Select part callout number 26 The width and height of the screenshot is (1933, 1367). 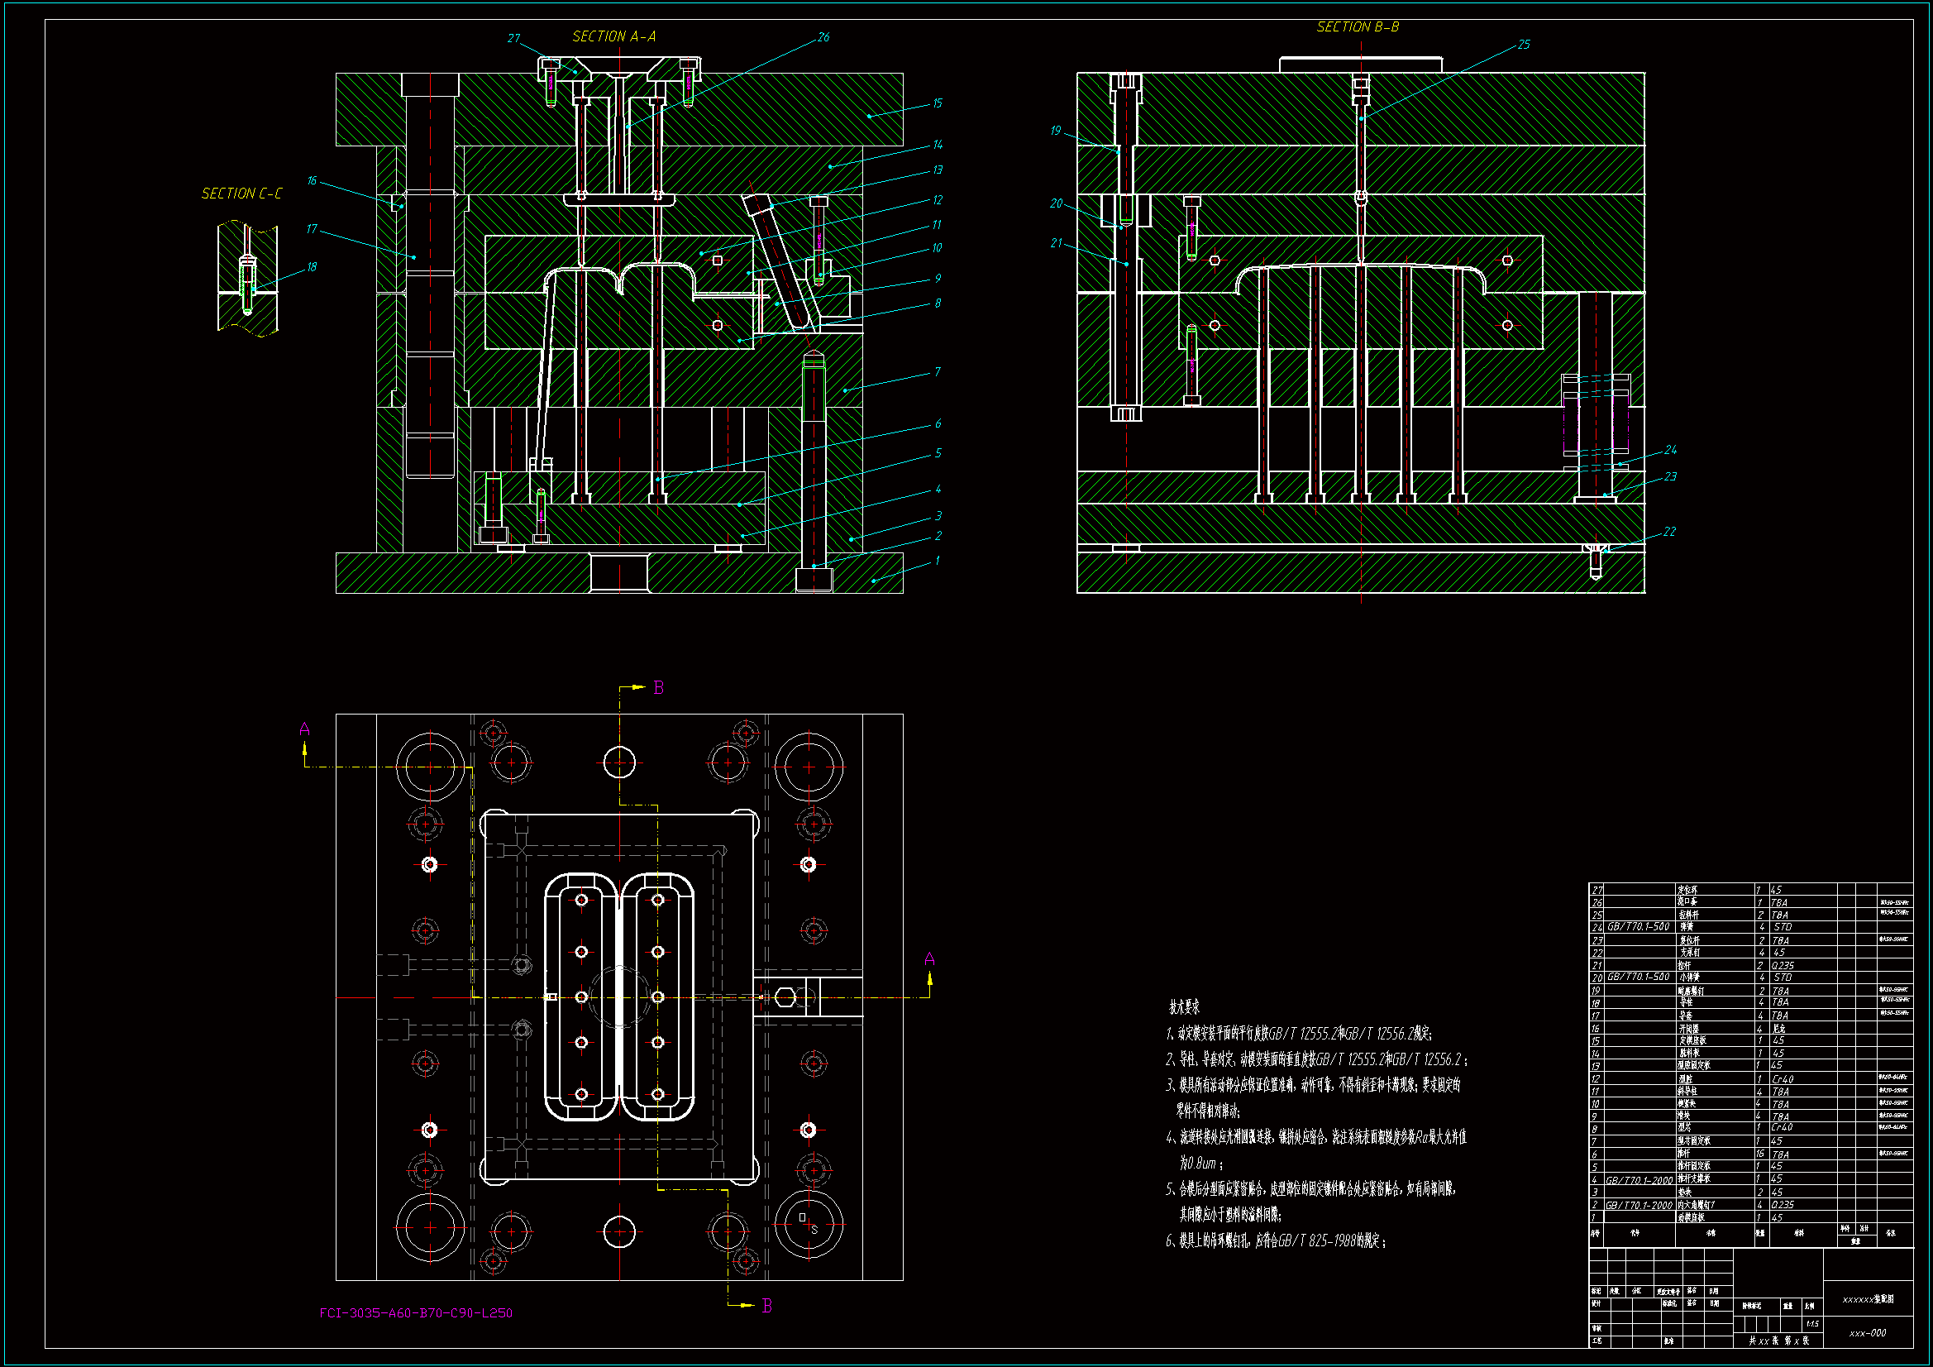pyautogui.click(x=823, y=37)
